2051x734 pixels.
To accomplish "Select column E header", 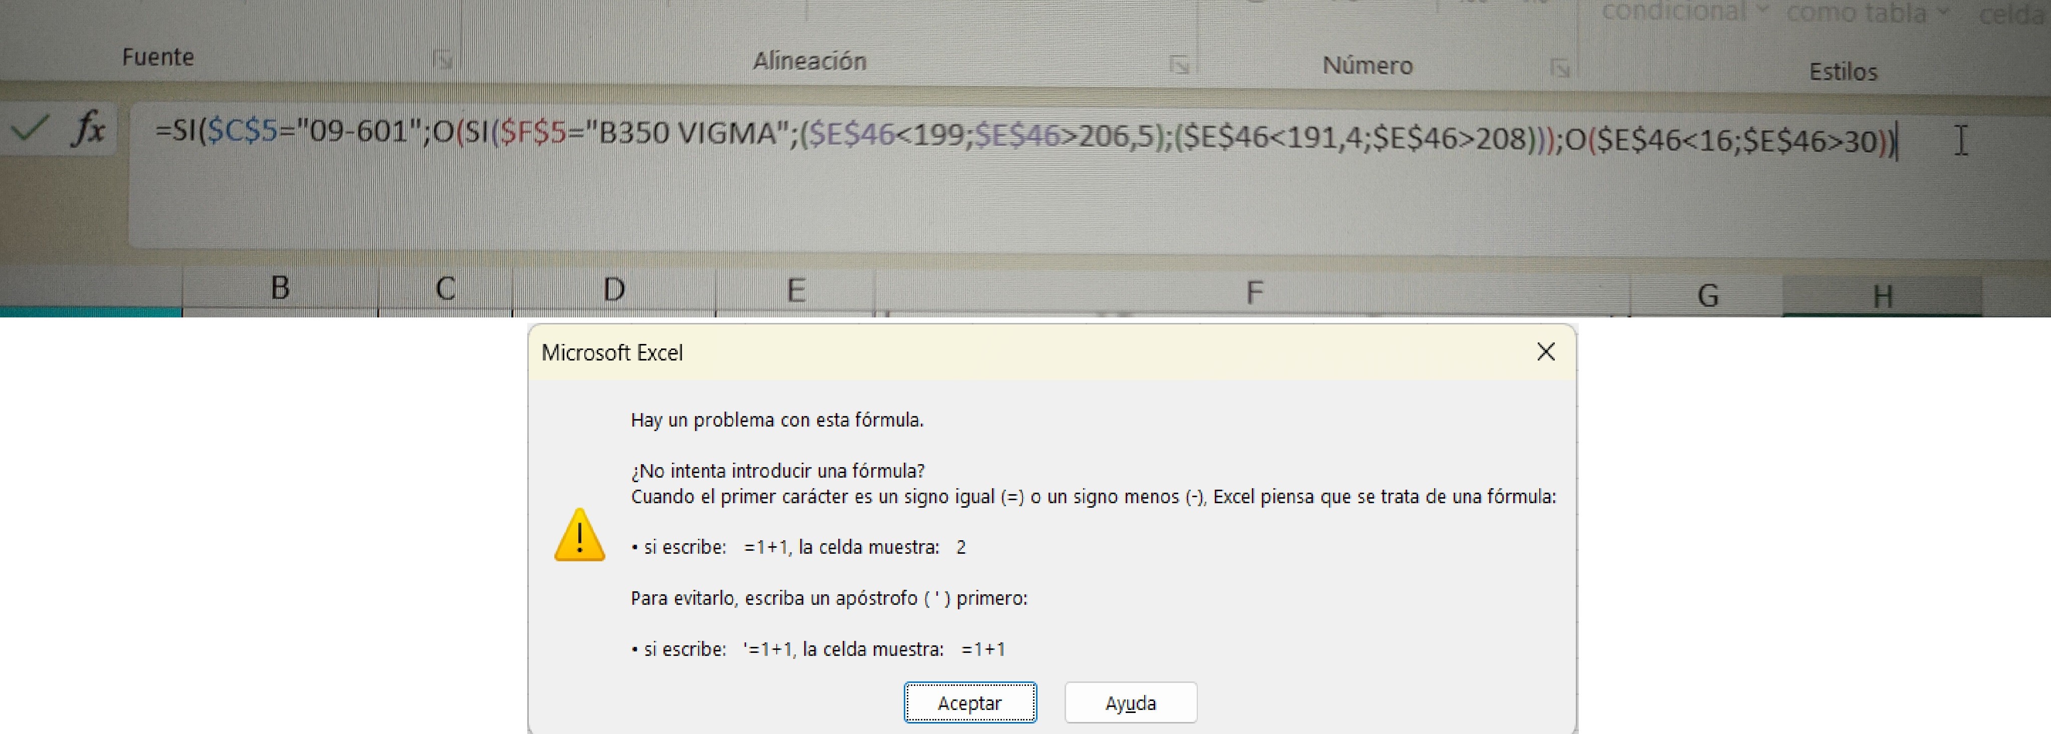I will 795,290.
